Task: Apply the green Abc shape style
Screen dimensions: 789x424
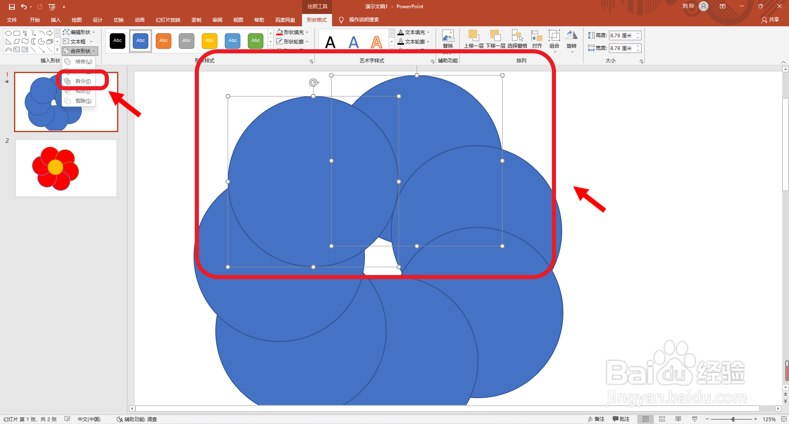Action: tap(256, 41)
